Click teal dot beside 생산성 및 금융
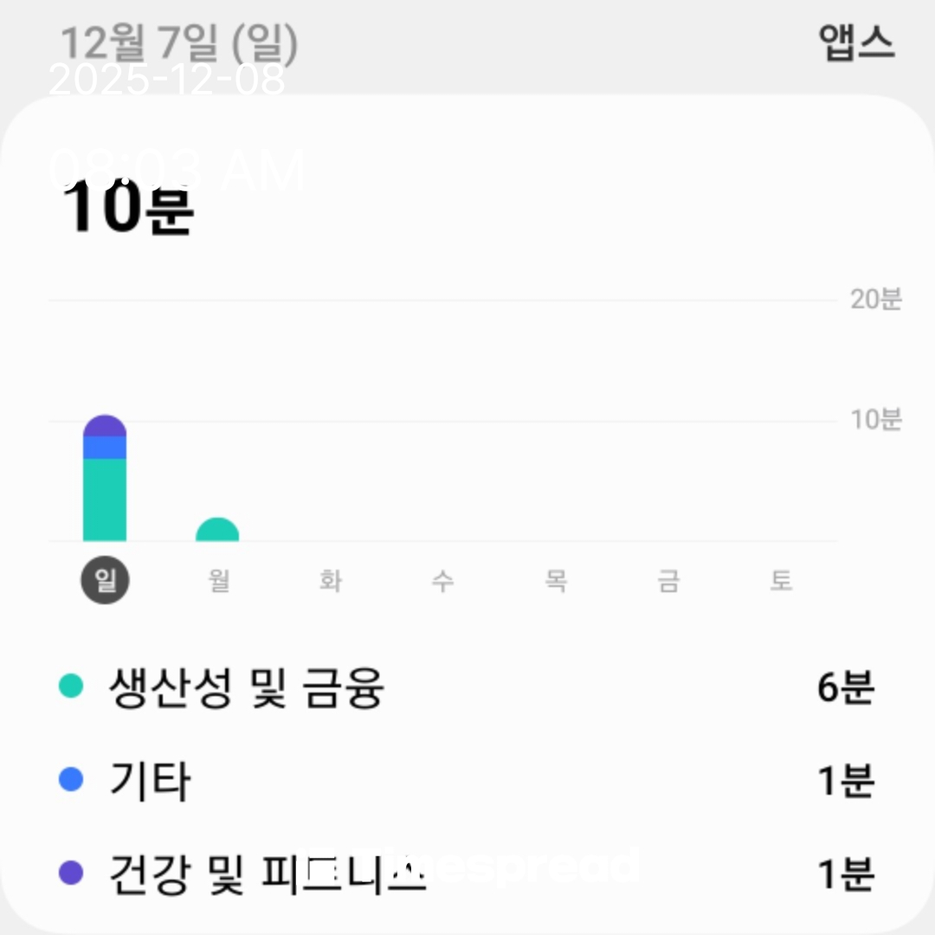This screenshot has width=935, height=935. 70,687
